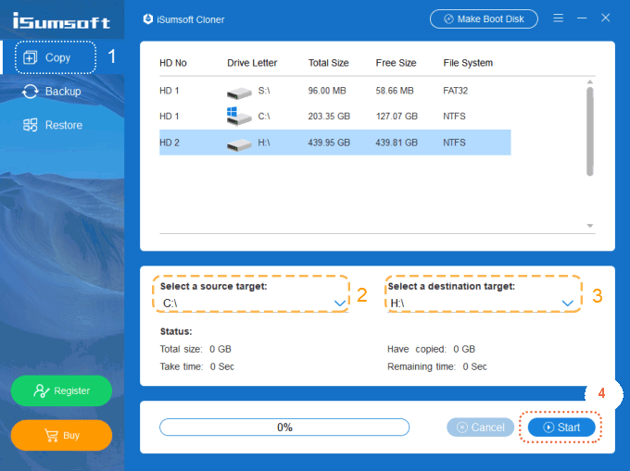Click the Buy button
This screenshot has width=630, height=471.
tap(61, 435)
